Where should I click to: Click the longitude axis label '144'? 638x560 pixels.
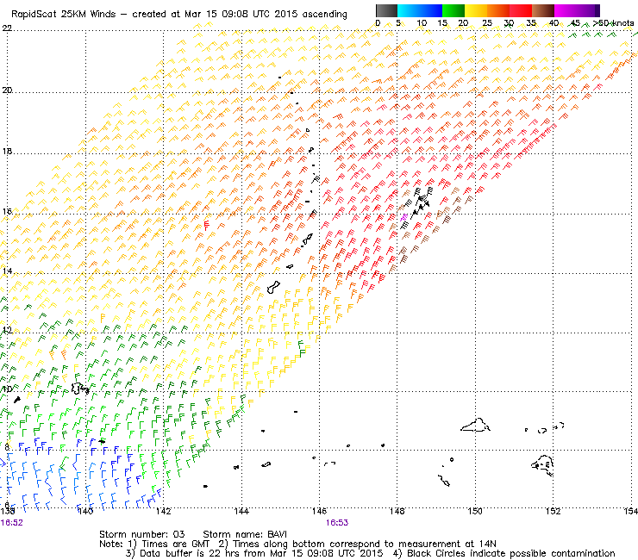(x=241, y=511)
